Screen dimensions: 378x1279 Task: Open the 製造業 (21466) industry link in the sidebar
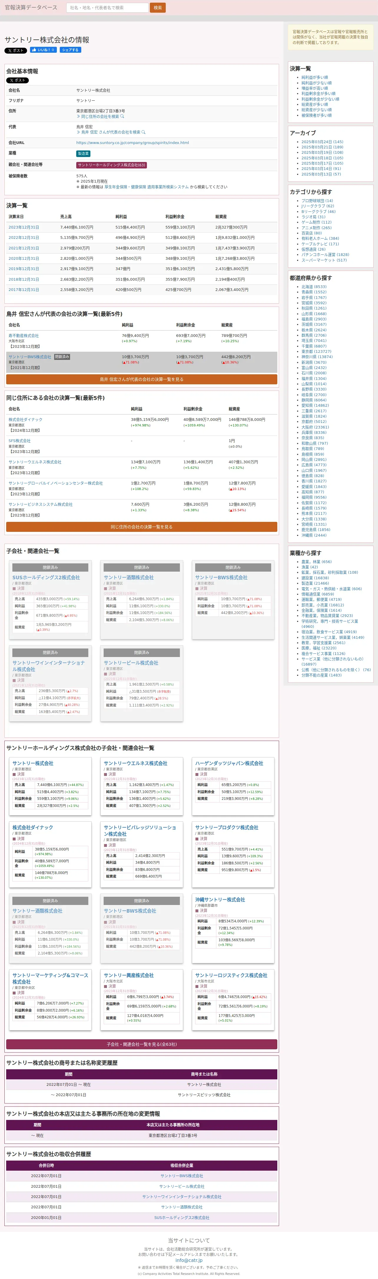[x=315, y=583]
